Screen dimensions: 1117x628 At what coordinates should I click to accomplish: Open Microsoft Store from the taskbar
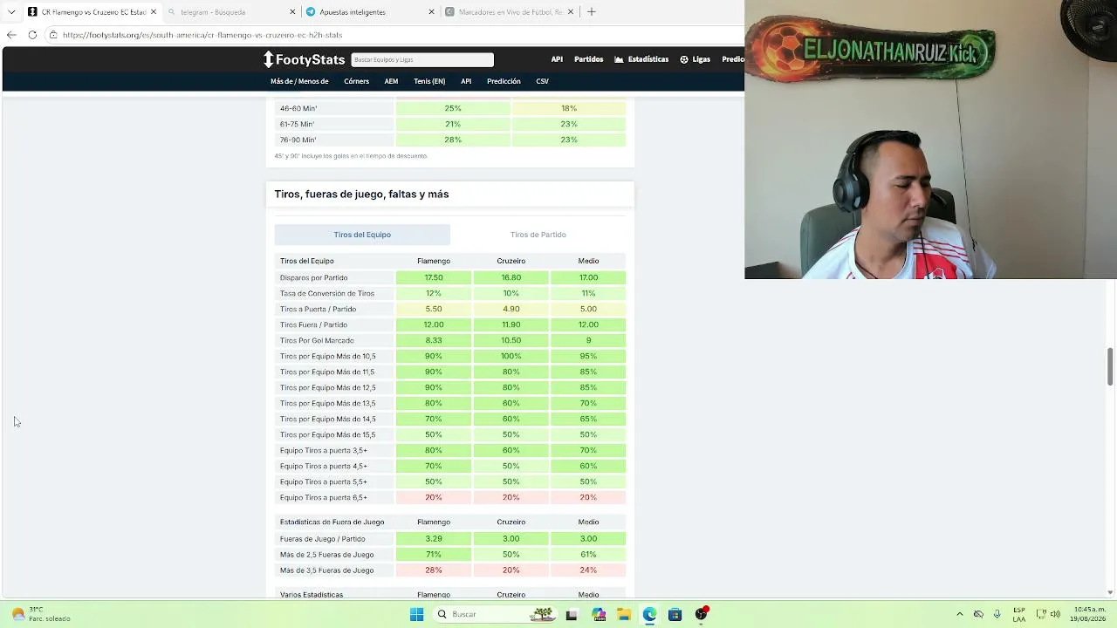coord(675,614)
